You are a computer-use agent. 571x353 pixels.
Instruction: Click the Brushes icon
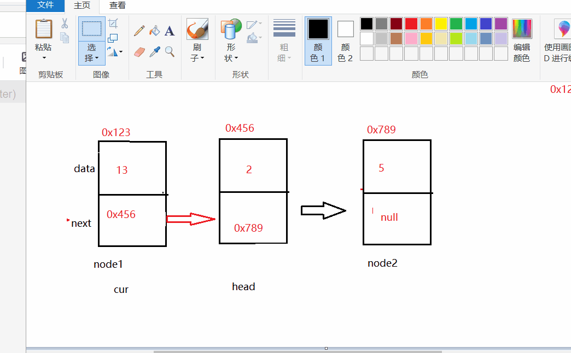tap(197, 29)
